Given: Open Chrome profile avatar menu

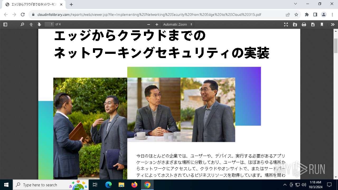Looking at the screenshot, I should coord(324,15).
